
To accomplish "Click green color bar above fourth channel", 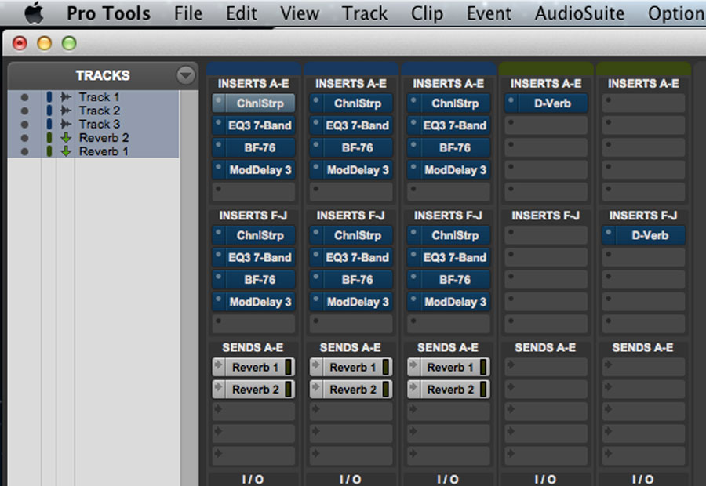I will (546, 69).
